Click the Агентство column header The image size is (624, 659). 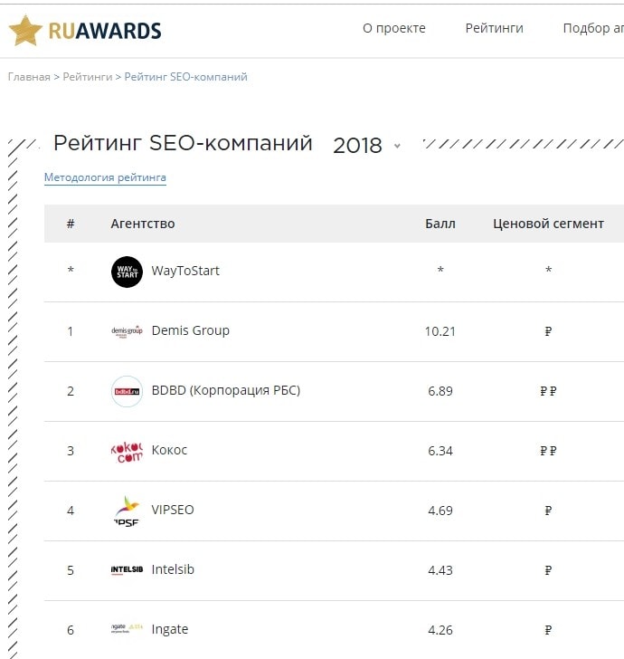(143, 224)
